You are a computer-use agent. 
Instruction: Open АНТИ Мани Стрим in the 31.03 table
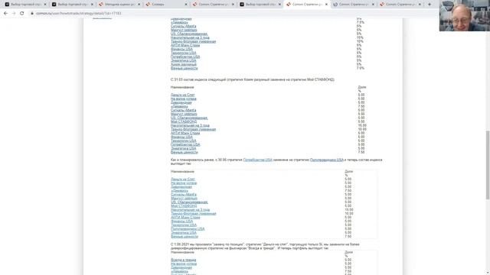coord(185,133)
